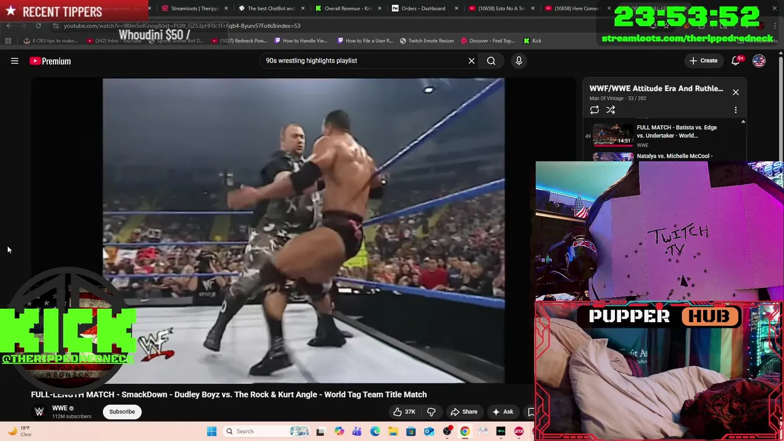Open YouTube notifications bell
The image size is (784, 441).
pos(736,61)
